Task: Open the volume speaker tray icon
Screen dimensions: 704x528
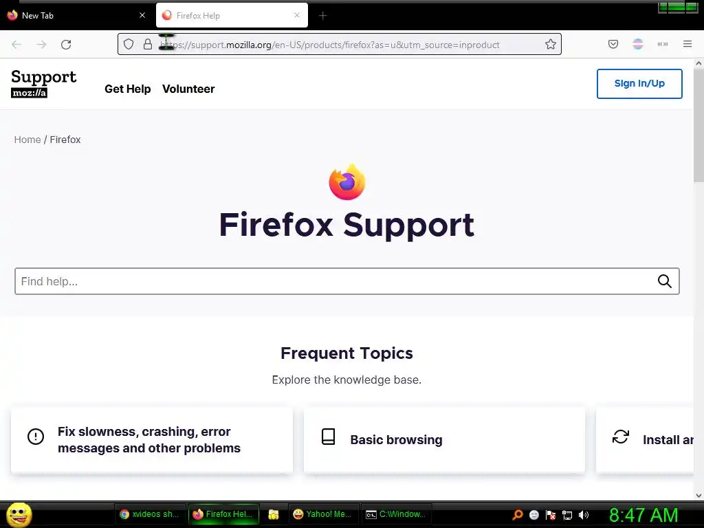Action: tap(584, 515)
